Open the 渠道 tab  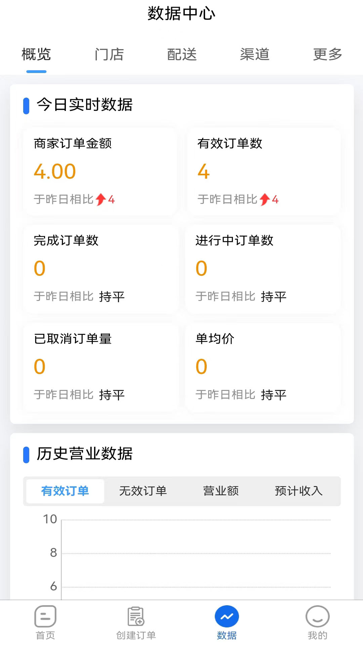tap(254, 54)
